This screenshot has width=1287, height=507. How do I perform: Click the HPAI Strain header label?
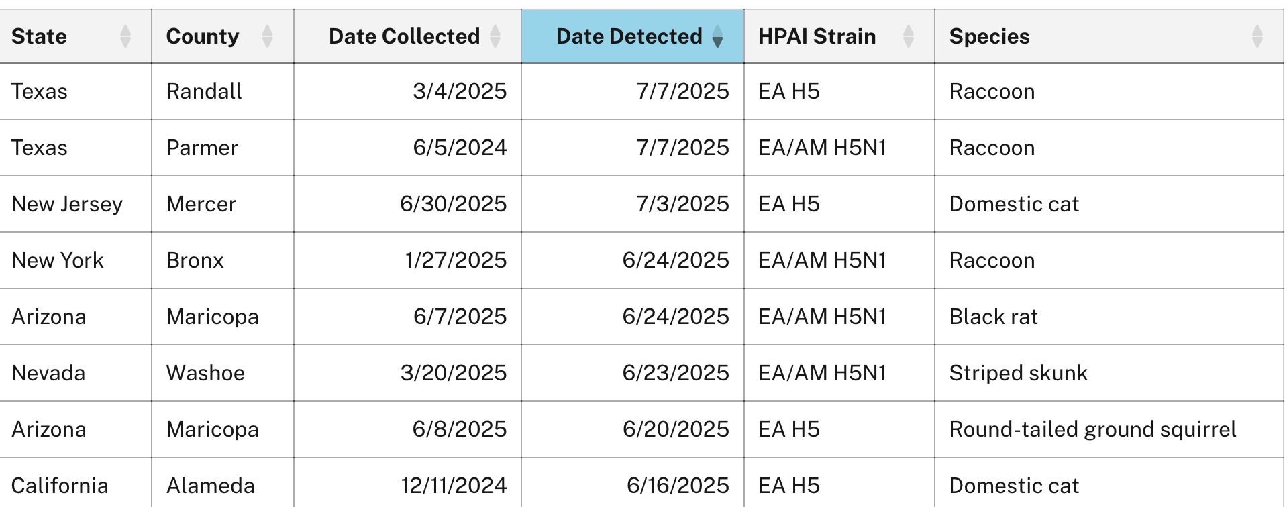click(817, 36)
